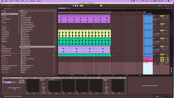Expand the Multiband Dynamics folder
The image size is (174, 98).
[20, 17]
